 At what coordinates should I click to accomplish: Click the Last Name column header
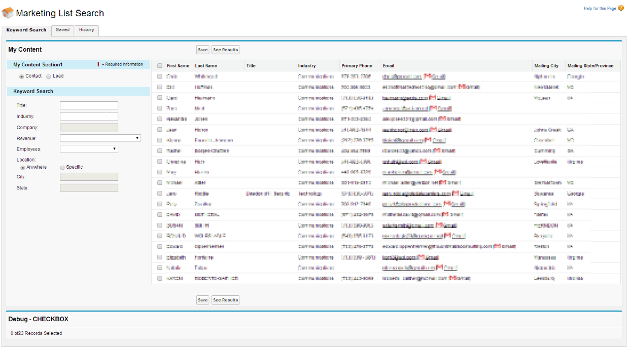(x=206, y=66)
